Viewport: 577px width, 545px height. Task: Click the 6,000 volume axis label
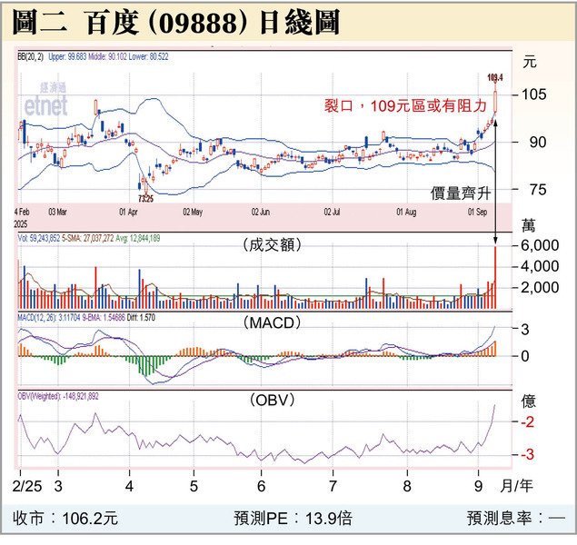(540, 245)
